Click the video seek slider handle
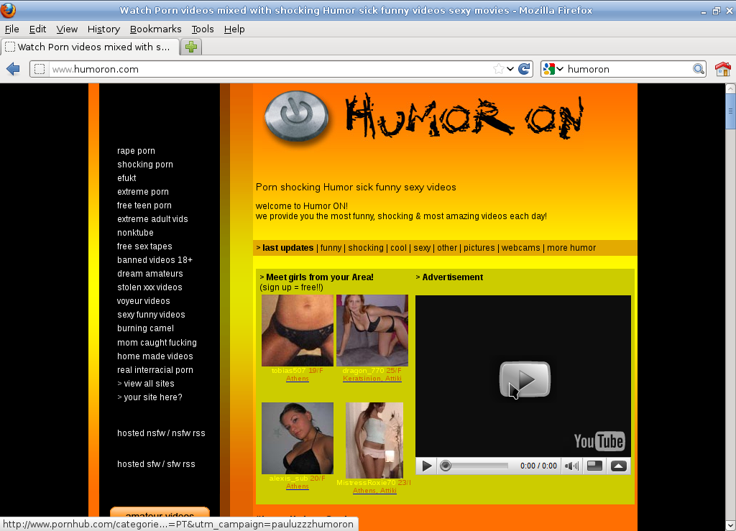 [x=446, y=466]
